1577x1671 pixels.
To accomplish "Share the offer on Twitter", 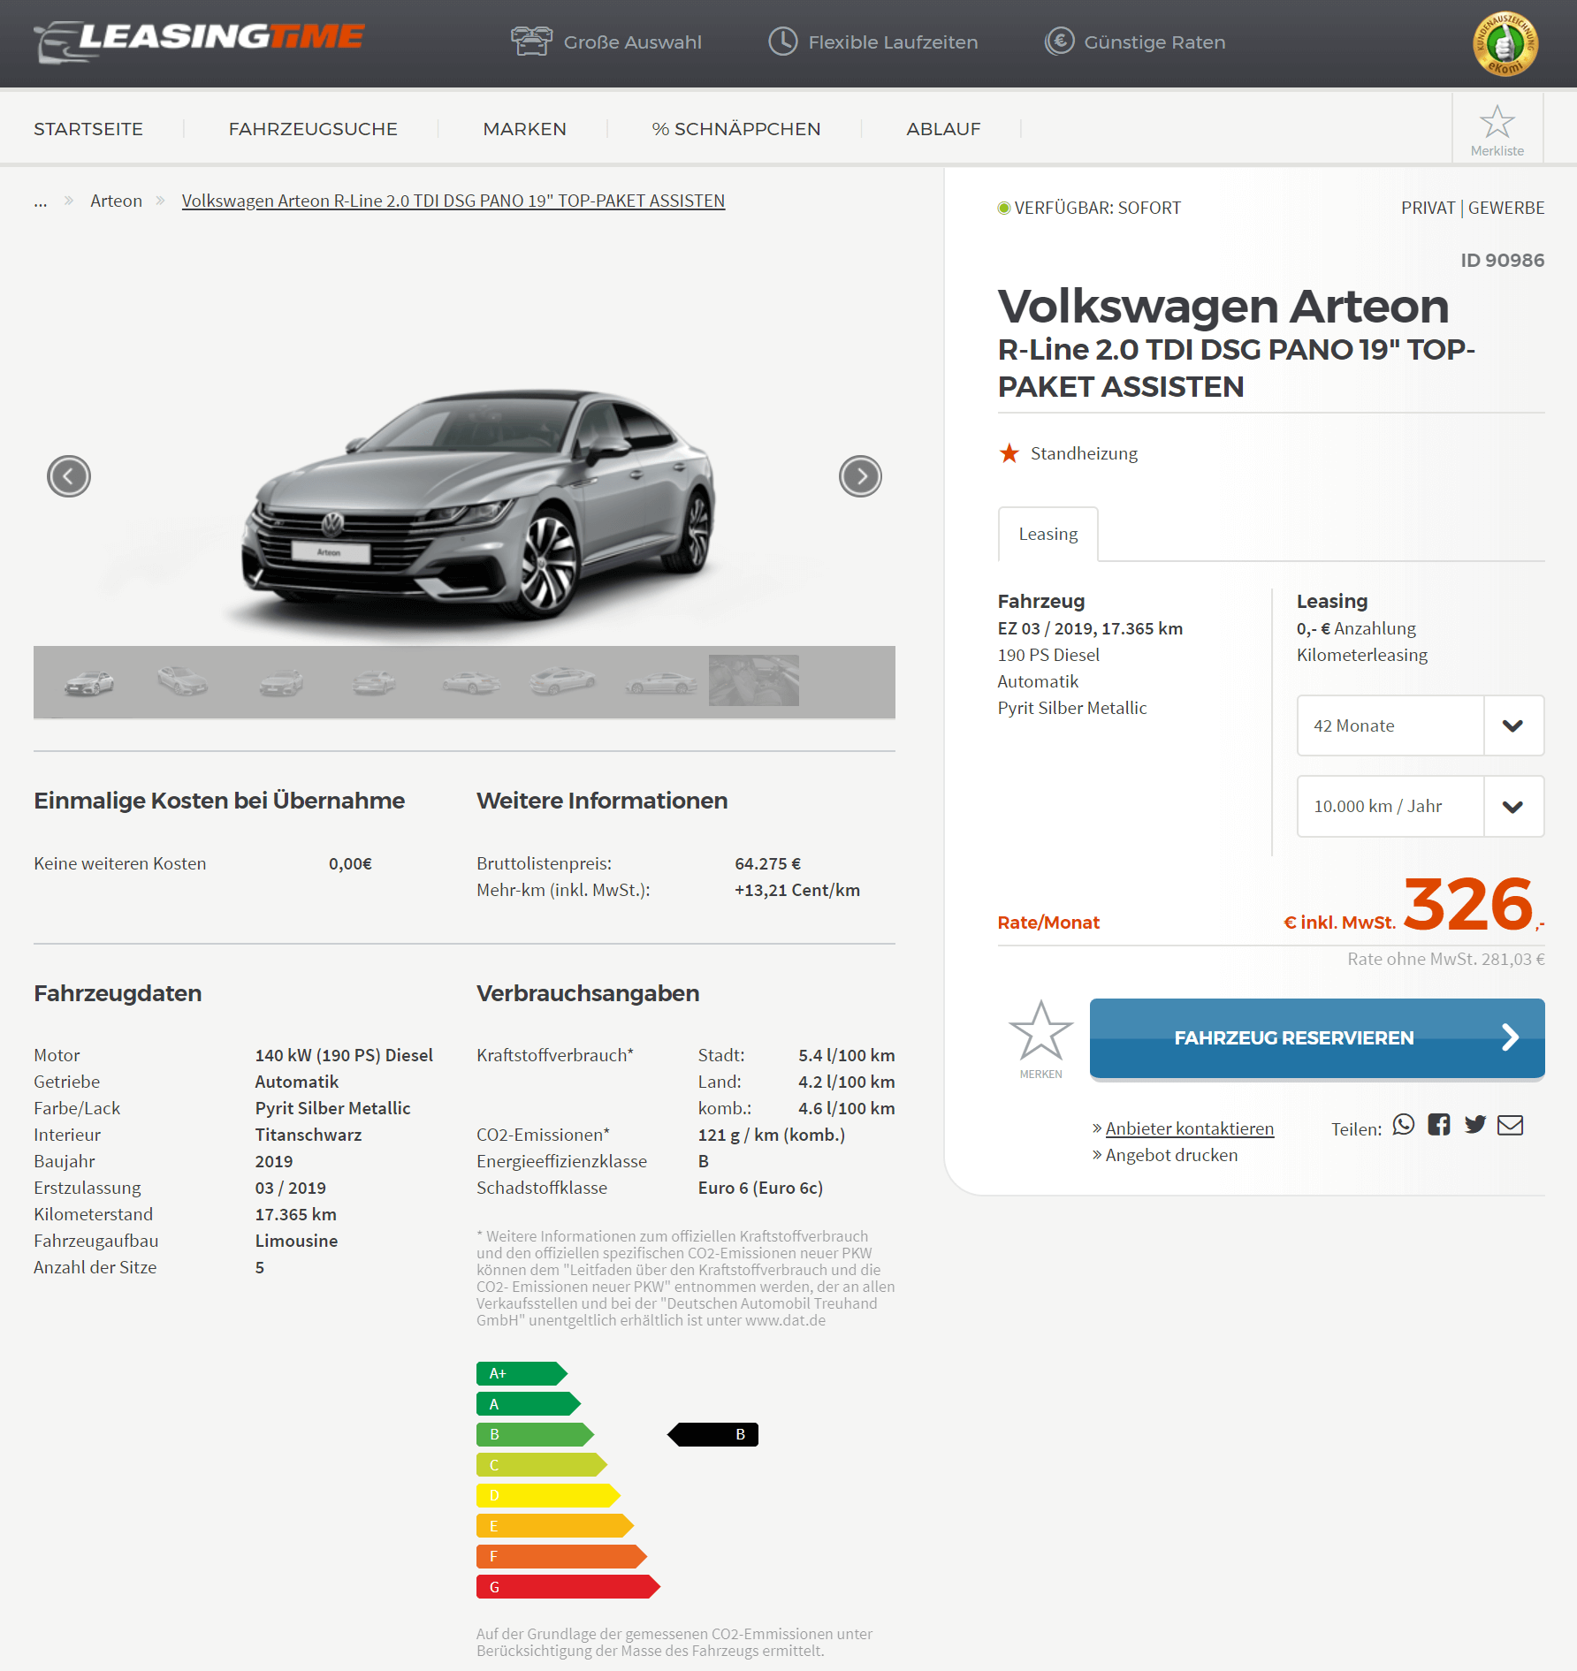I will pyautogui.click(x=1474, y=1125).
